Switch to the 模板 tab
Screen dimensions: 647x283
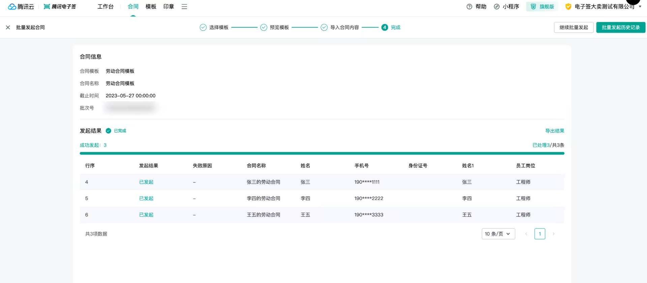click(x=151, y=7)
